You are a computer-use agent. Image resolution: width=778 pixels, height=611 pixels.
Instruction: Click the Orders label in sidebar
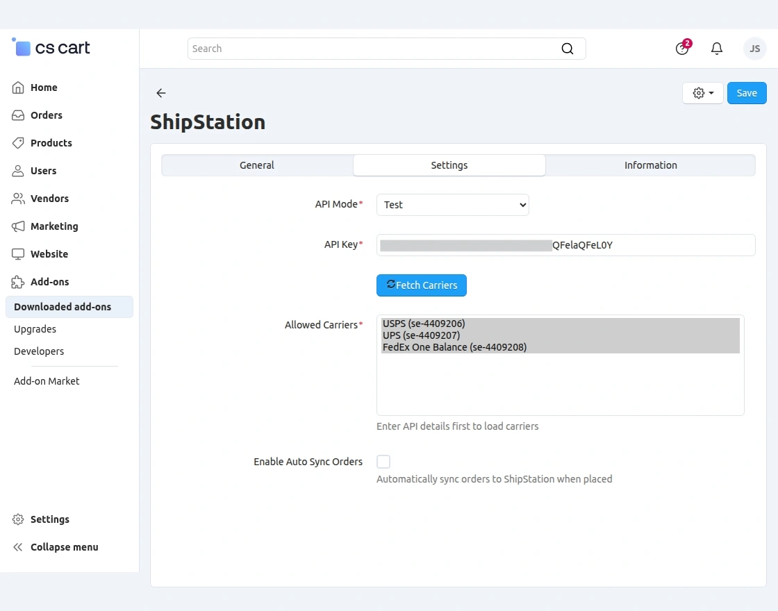46,115
